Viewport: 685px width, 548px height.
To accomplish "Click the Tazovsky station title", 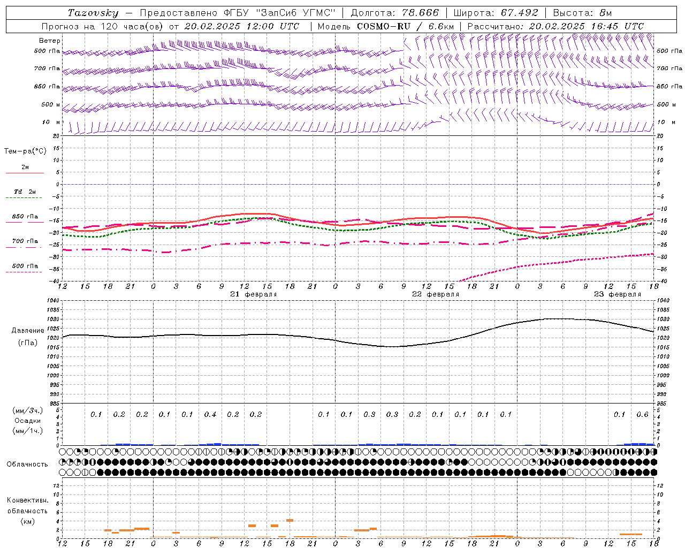I will click(93, 13).
